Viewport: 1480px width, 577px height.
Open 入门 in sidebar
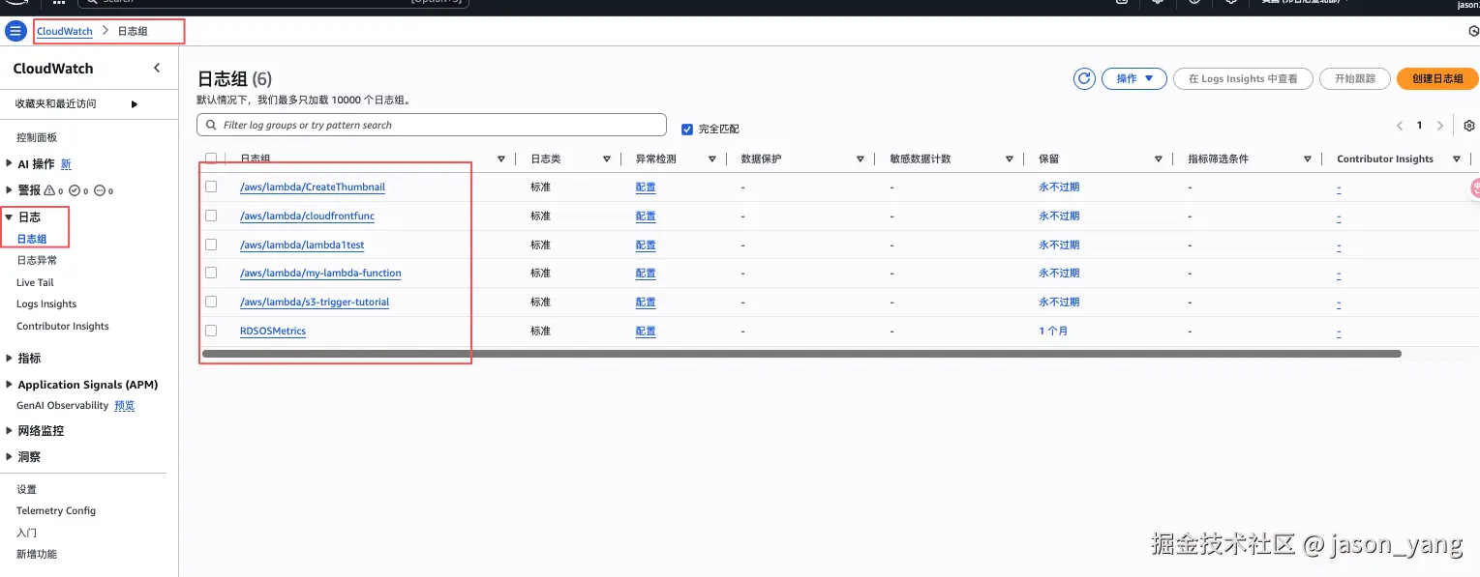tap(26, 533)
